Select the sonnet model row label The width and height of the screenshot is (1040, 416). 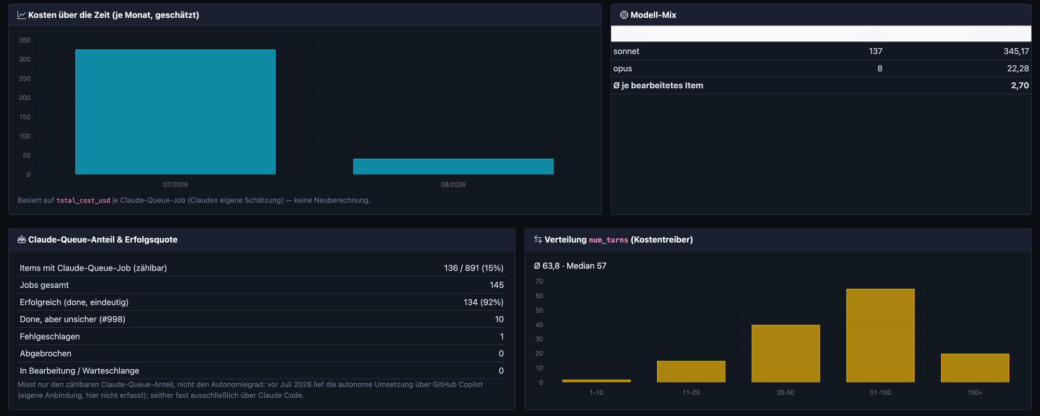click(x=626, y=51)
